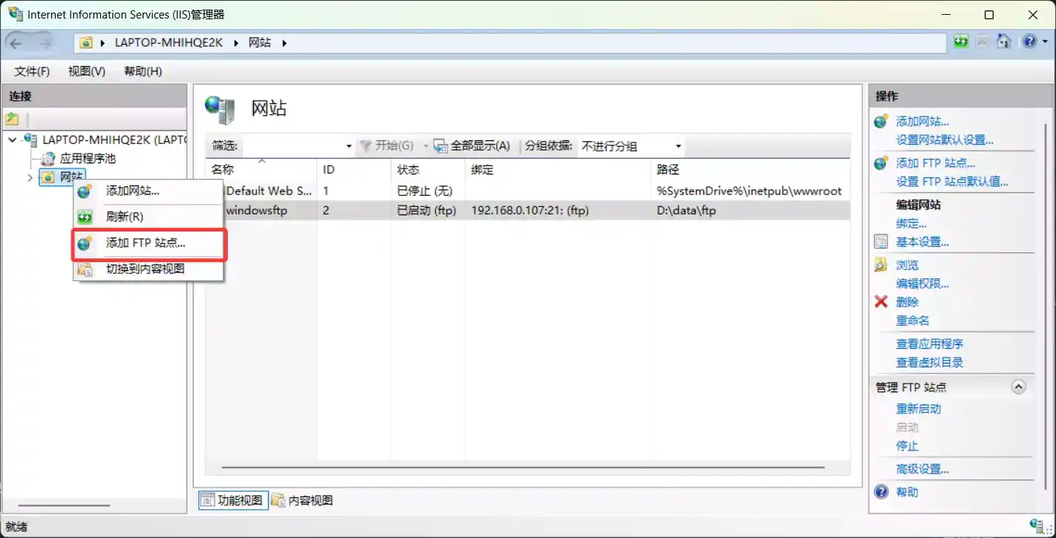Switch to 内容视图 tab
This screenshot has height=538, width=1056.
pyautogui.click(x=302, y=500)
